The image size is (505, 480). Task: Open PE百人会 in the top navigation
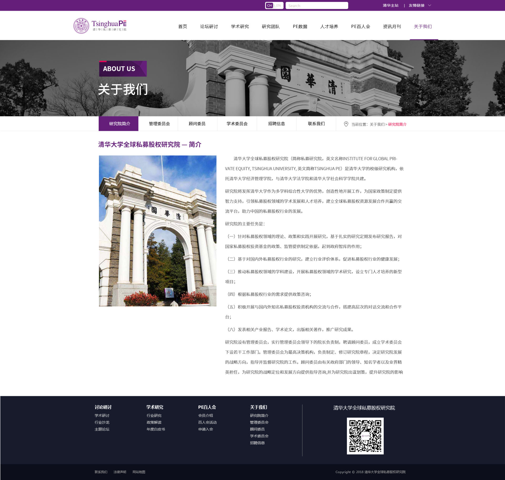pyautogui.click(x=361, y=27)
